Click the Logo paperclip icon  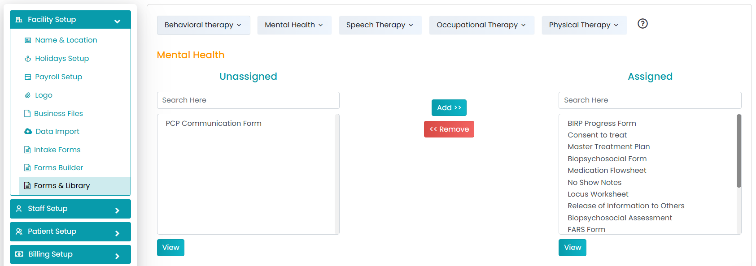click(x=28, y=95)
